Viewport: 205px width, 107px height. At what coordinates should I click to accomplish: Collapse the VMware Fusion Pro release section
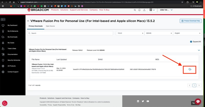tap(199, 50)
